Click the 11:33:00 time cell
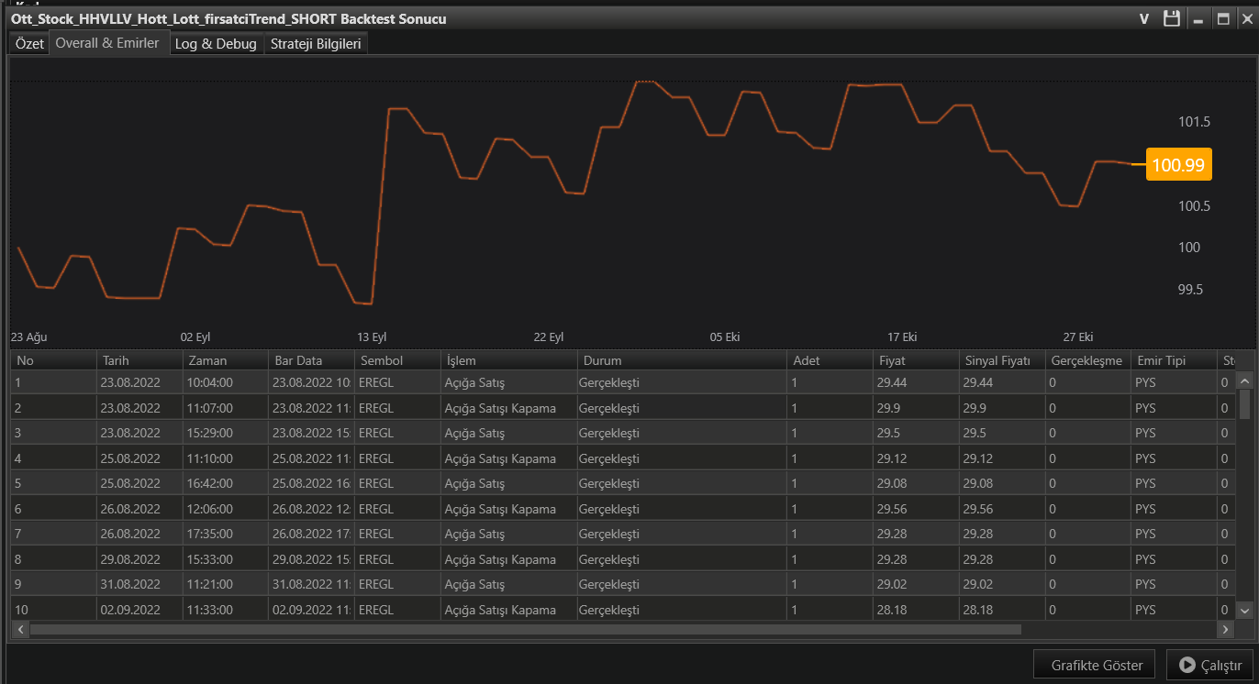This screenshot has width=1259, height=684. 226,610
